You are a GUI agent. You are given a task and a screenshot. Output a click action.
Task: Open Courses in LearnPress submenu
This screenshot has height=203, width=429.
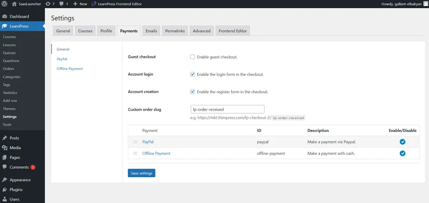pyautogui.click(x=10, y=37)
